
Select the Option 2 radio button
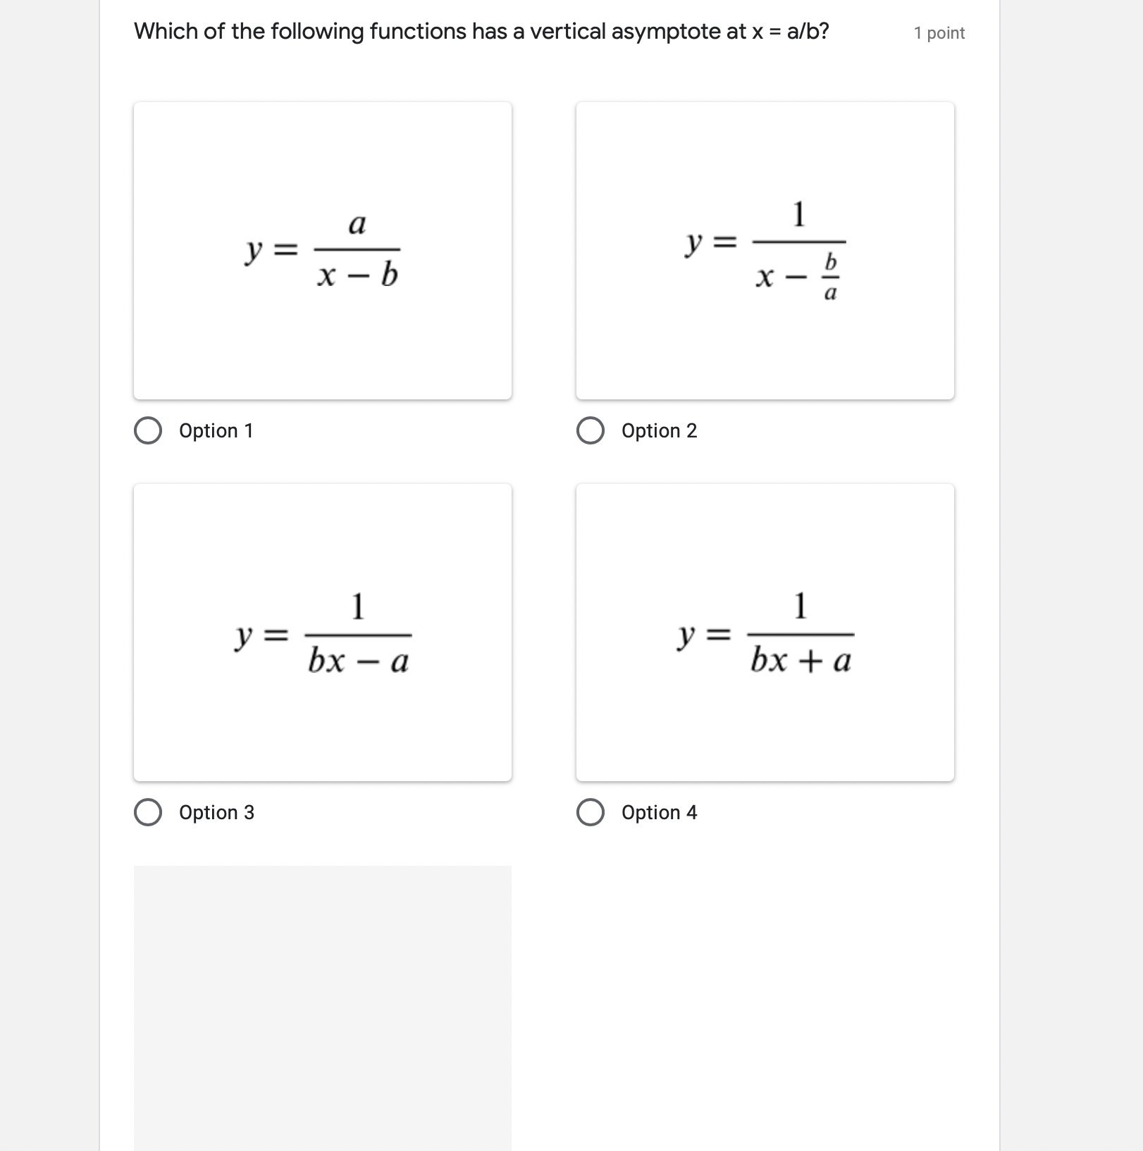coord(591,430)
